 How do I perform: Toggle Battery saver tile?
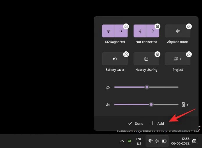tap(115, 59)
